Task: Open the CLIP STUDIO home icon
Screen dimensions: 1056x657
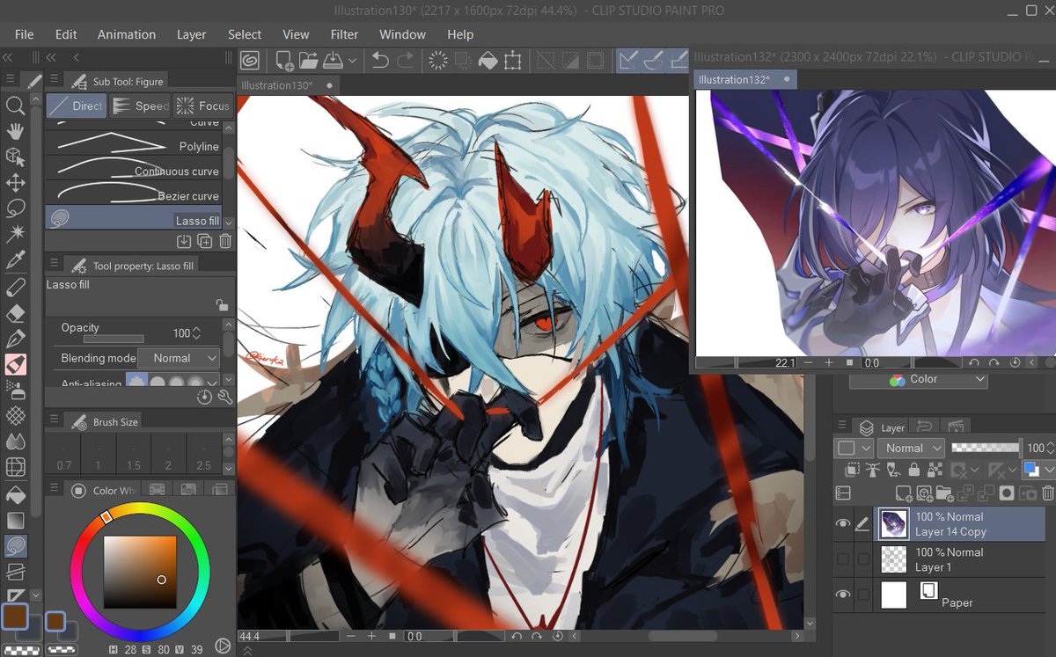Action: click(x=249, y=60)
